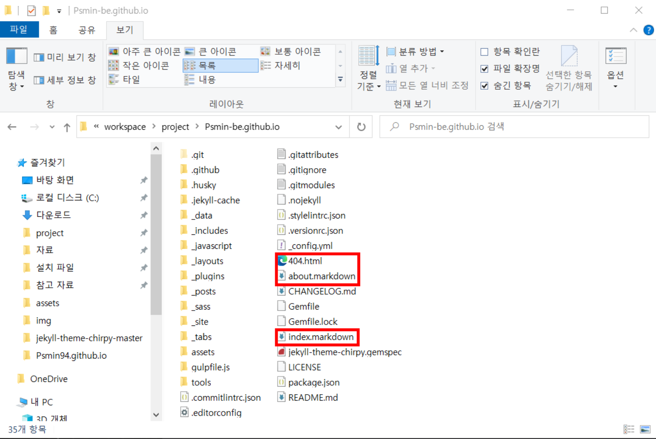Toggle the 세부 정보 창 details pane
This screenshot has height=439, width=656.
pyautogui.click(x=65, y=80)
